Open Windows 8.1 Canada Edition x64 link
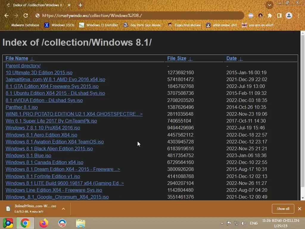This screenshot has height=229, width=305. 44,163
